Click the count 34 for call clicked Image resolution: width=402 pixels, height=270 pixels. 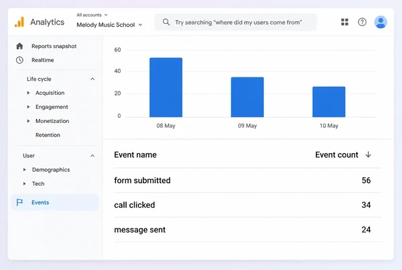point(366,205)
